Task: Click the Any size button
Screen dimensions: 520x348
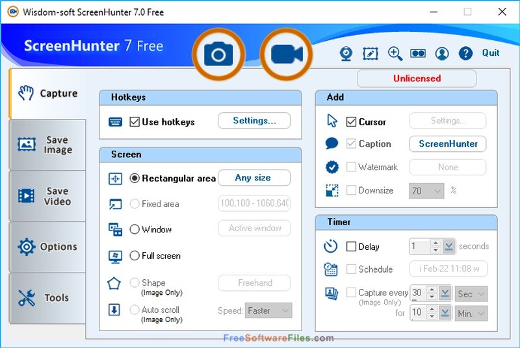Action: [x=254, y=178]
